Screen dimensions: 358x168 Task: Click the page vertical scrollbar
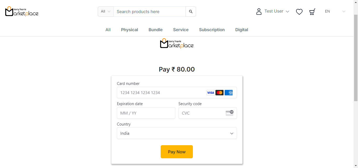tap(356, 58)
